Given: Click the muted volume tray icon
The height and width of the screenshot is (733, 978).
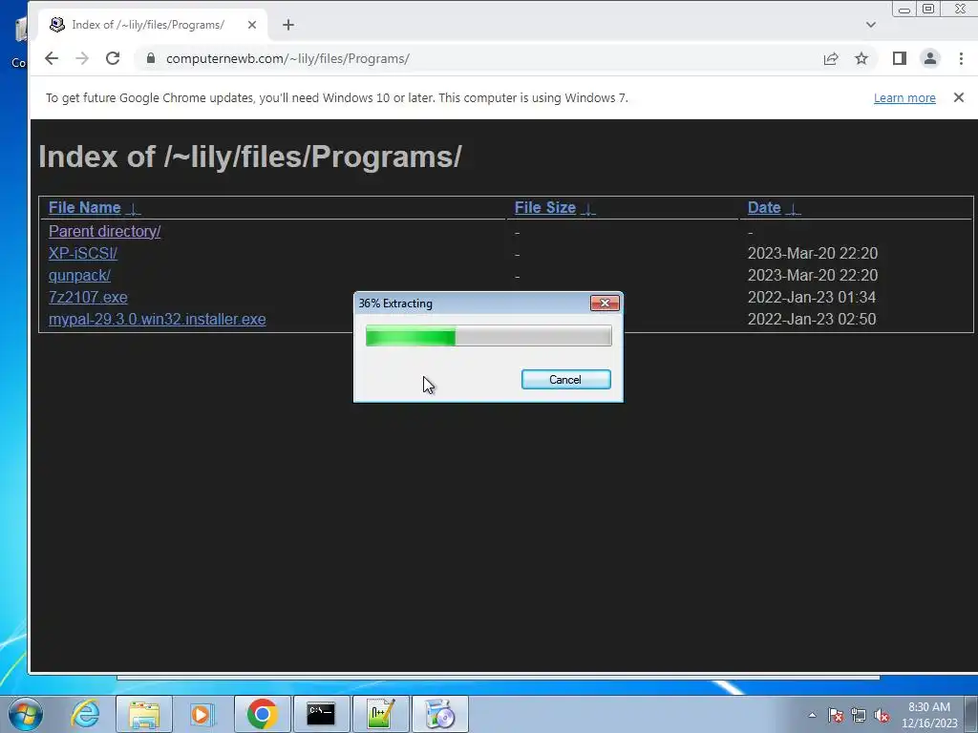Looking at the screenshot, I should [882, 715].
